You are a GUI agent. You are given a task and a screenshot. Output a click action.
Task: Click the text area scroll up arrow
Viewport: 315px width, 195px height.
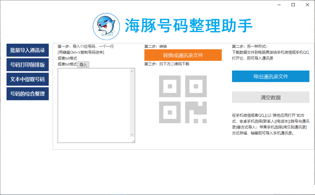pyautogui.click(x=132, y=71)
